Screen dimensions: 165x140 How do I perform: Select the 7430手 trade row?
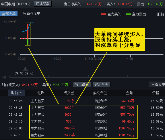click(x=83, y=135)
